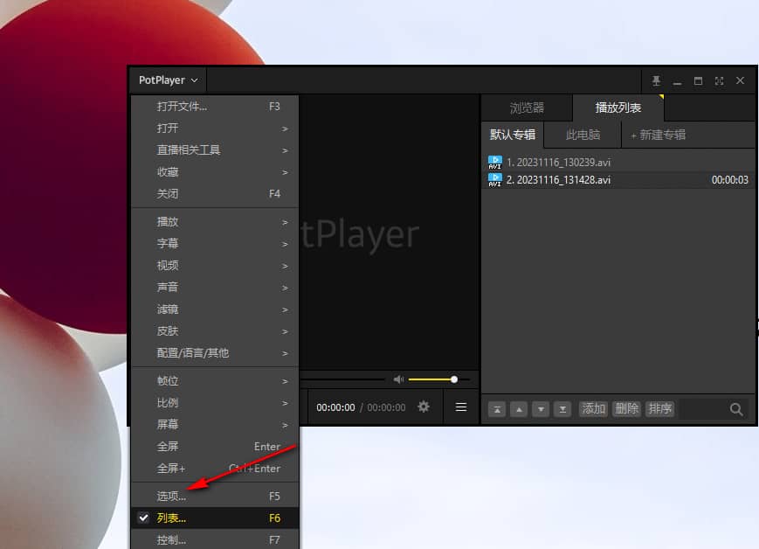Uncheck the 列表... menu item
This screenshot has width=759, height=549.
215,518
